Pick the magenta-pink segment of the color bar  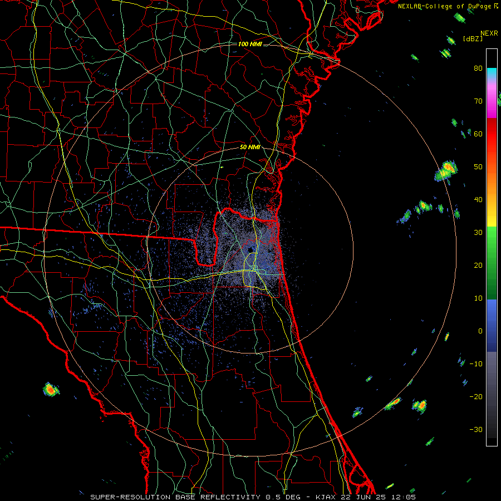point(492,99)
